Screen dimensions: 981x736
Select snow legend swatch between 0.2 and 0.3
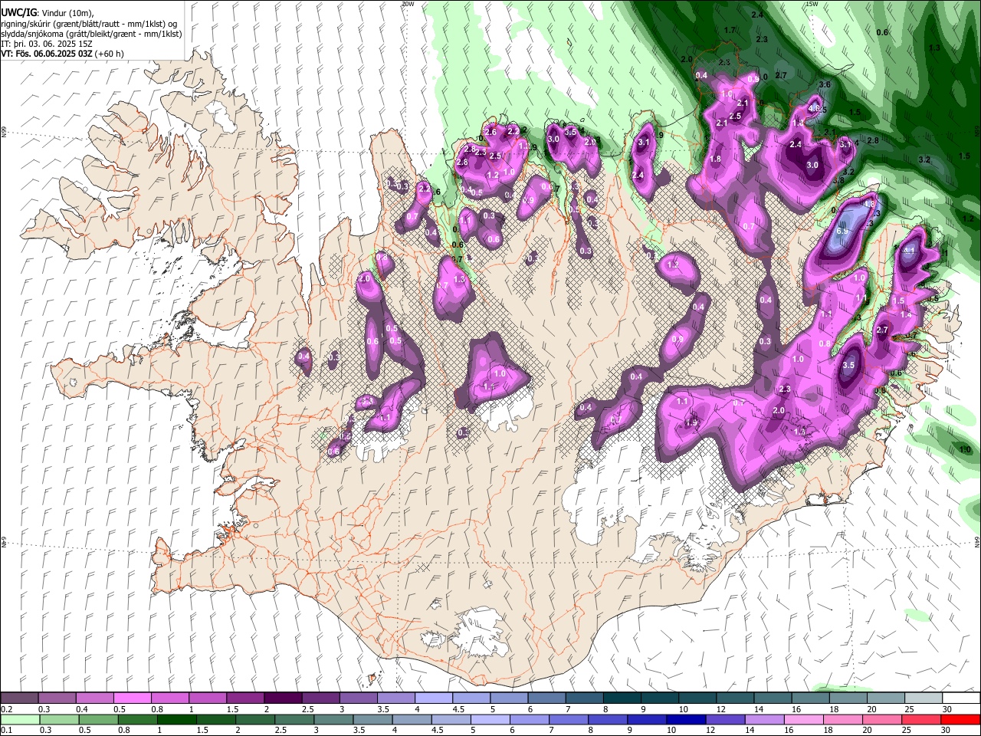19,698
